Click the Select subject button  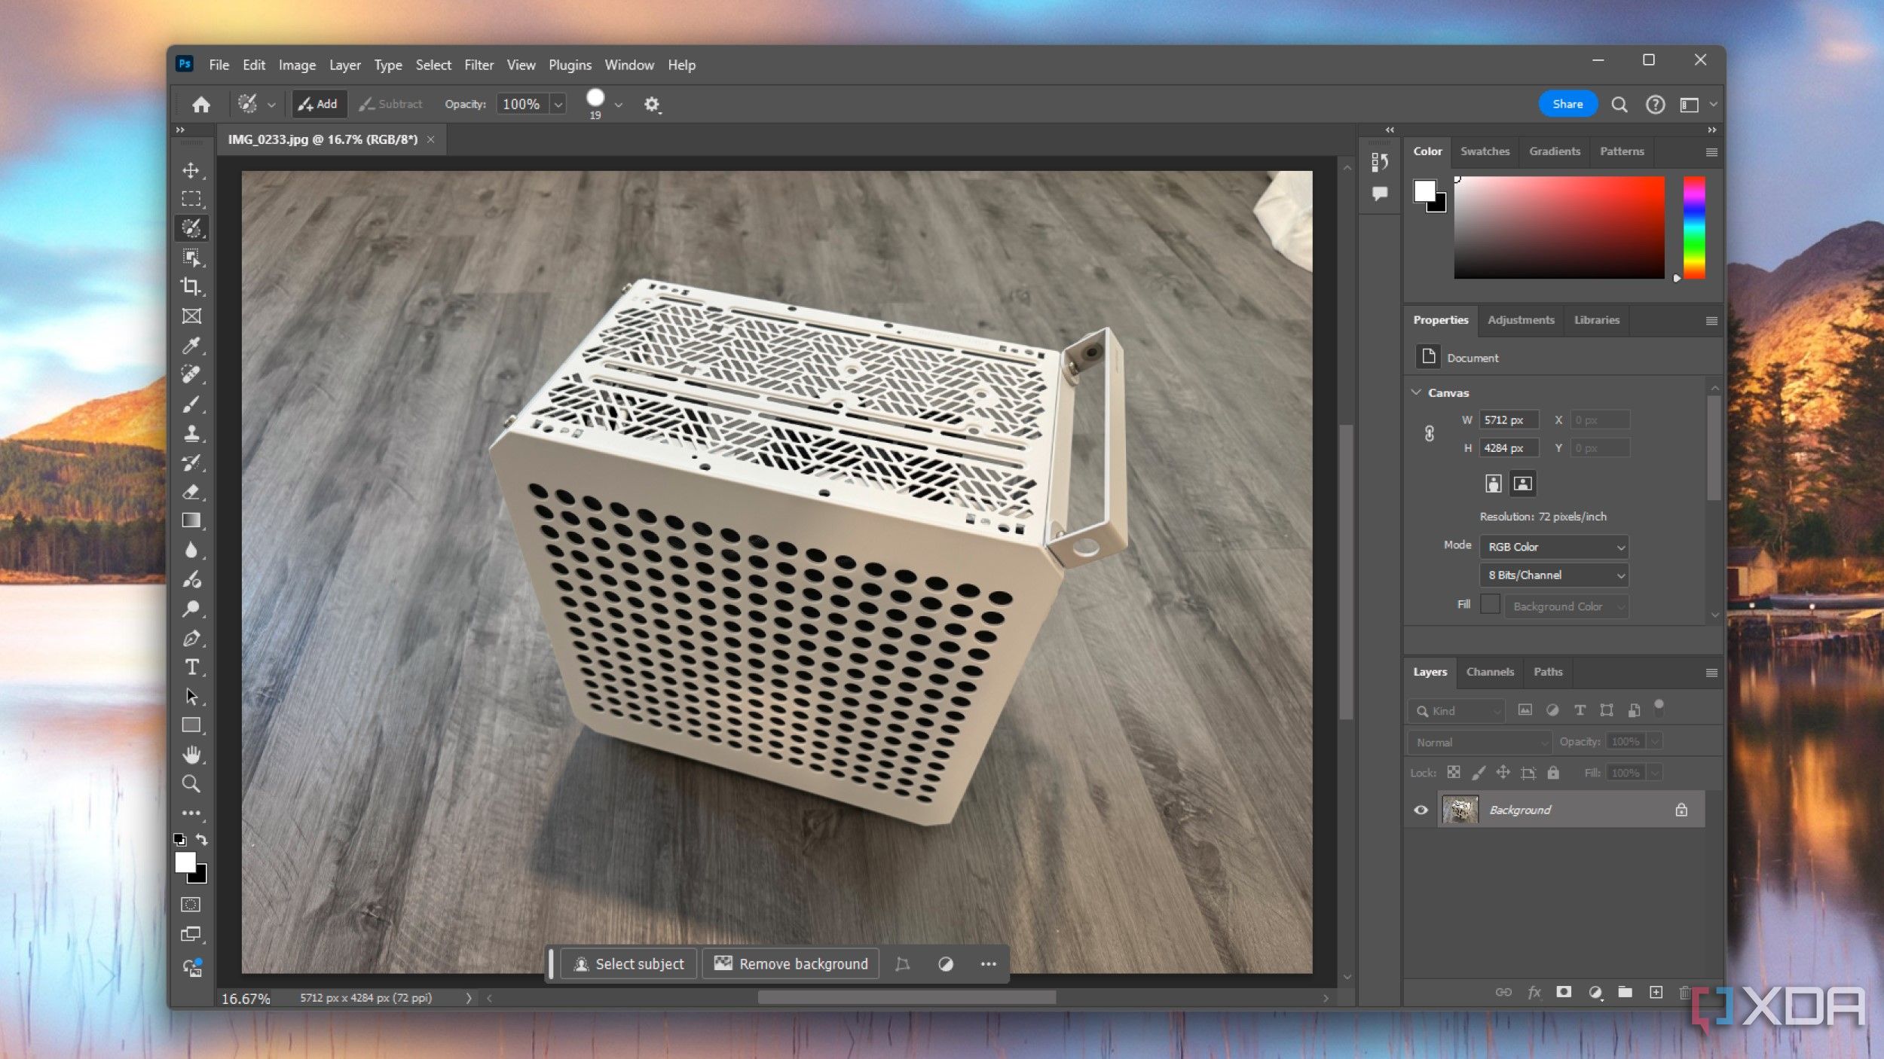click(x=629, y=963)
